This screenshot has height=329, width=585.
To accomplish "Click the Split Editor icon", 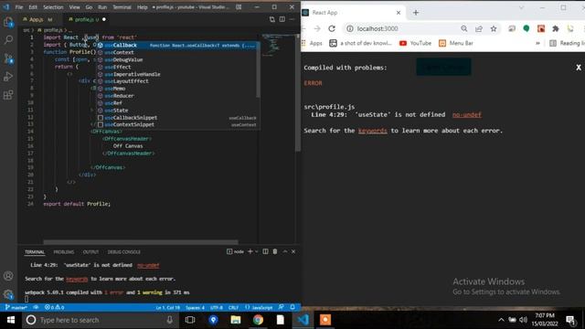I will tap(282, 19).
